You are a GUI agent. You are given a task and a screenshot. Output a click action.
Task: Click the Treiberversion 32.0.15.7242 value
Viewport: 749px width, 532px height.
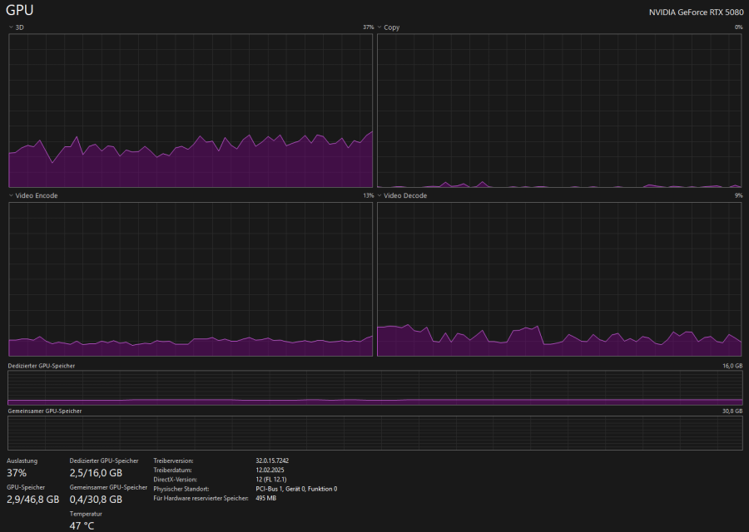click(272, 461)
